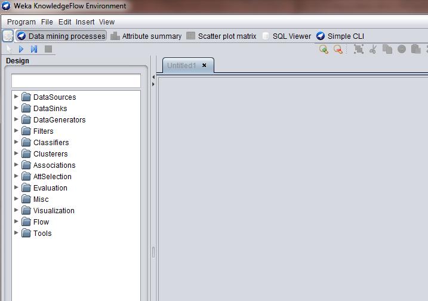Expand the AttSelection folder arrow
This screenshot has width=428, height=301.
[16, 176]
